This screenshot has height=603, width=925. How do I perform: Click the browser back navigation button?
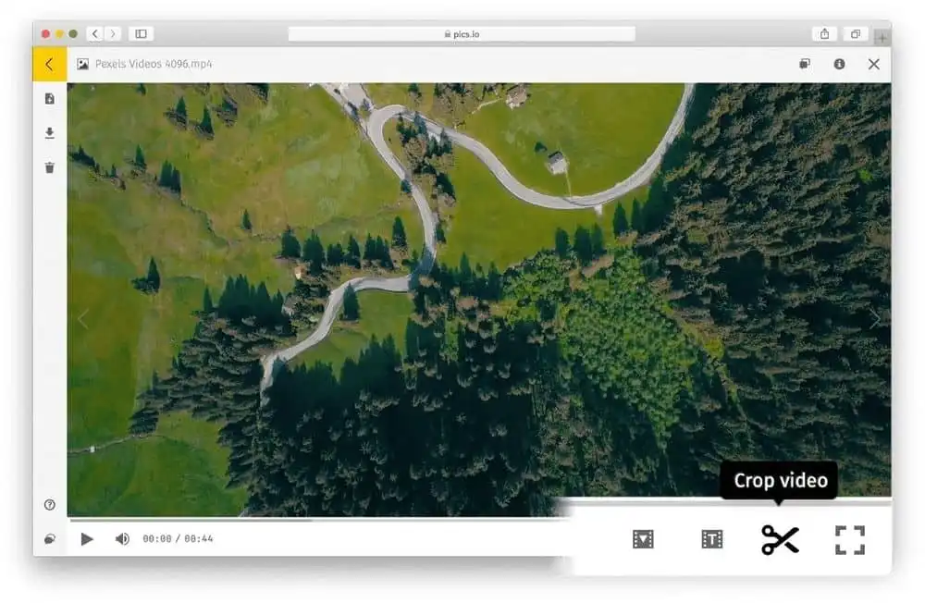click(95, 33)
